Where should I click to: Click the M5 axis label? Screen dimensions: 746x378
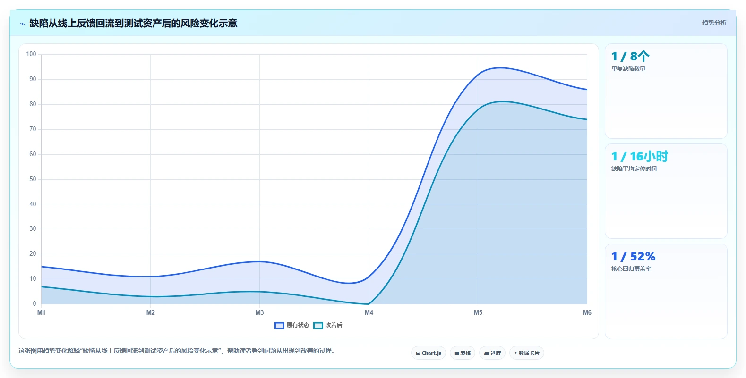pyautogui.click(x=478, y=312)
